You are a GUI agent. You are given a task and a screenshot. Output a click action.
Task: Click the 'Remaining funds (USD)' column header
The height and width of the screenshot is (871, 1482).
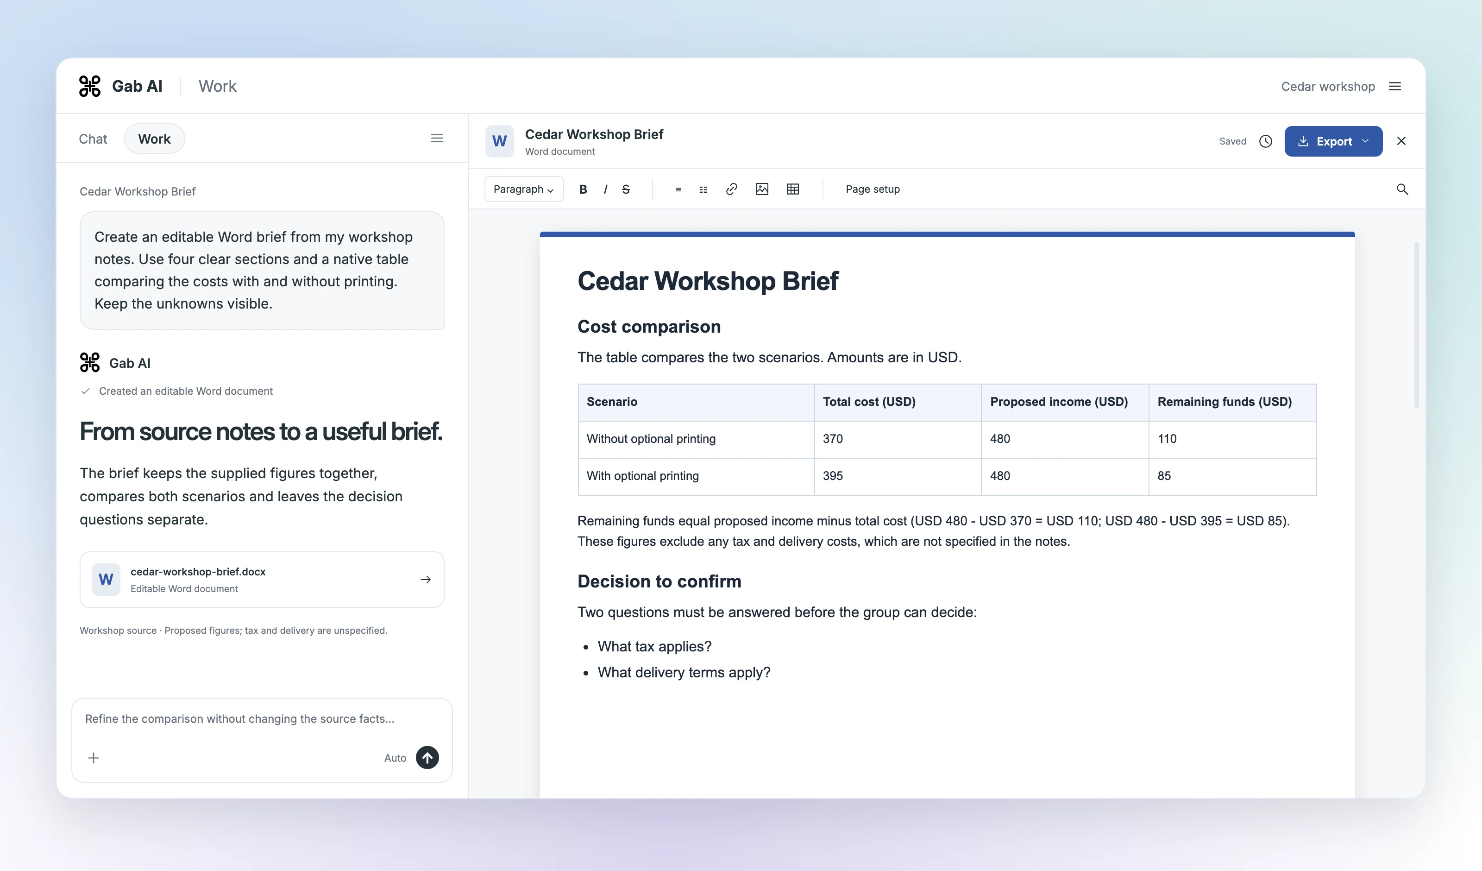coord(1233,403)
